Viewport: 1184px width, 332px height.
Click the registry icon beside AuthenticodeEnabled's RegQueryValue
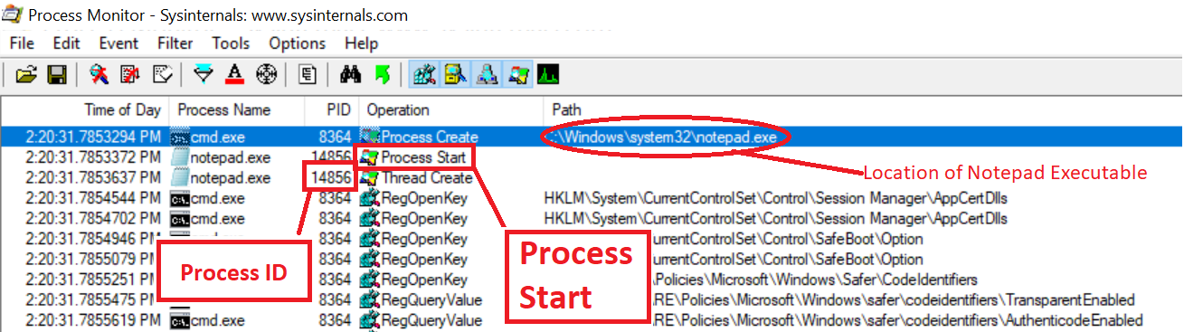[370, 320]
